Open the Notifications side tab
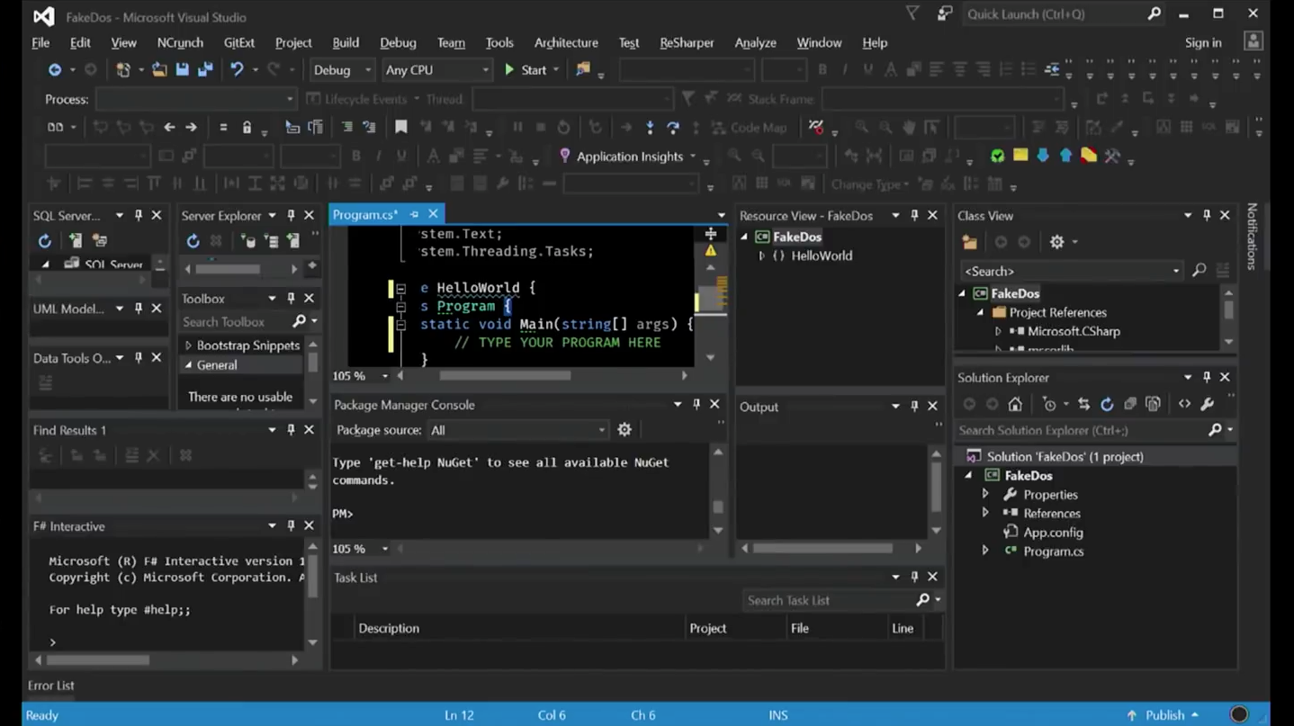Screen dimensions: 1294x726 tap(1252, 237)
